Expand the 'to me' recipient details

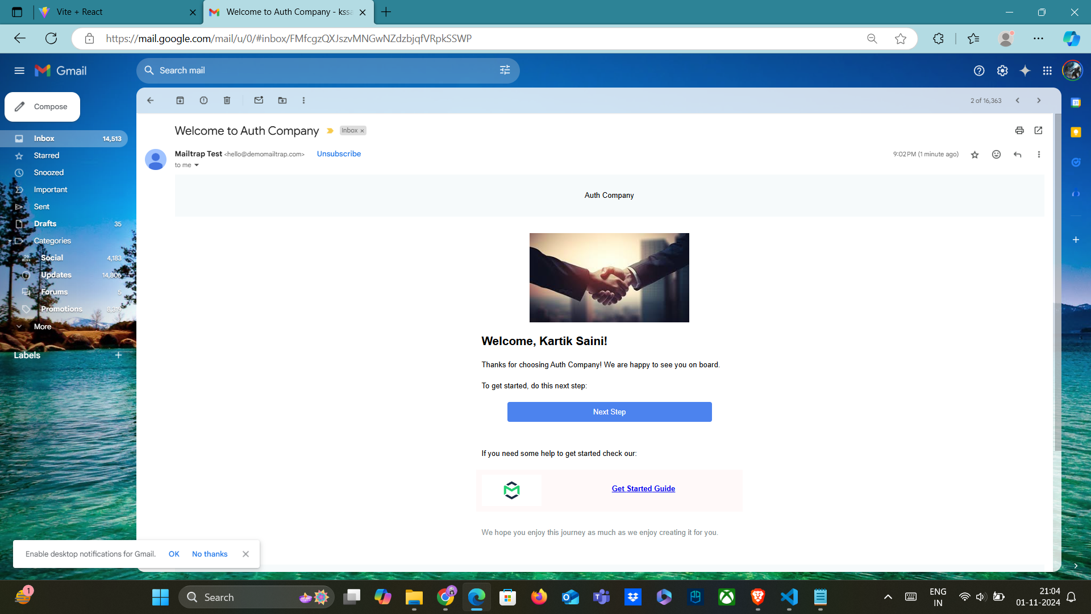click(x=197, y=165)
